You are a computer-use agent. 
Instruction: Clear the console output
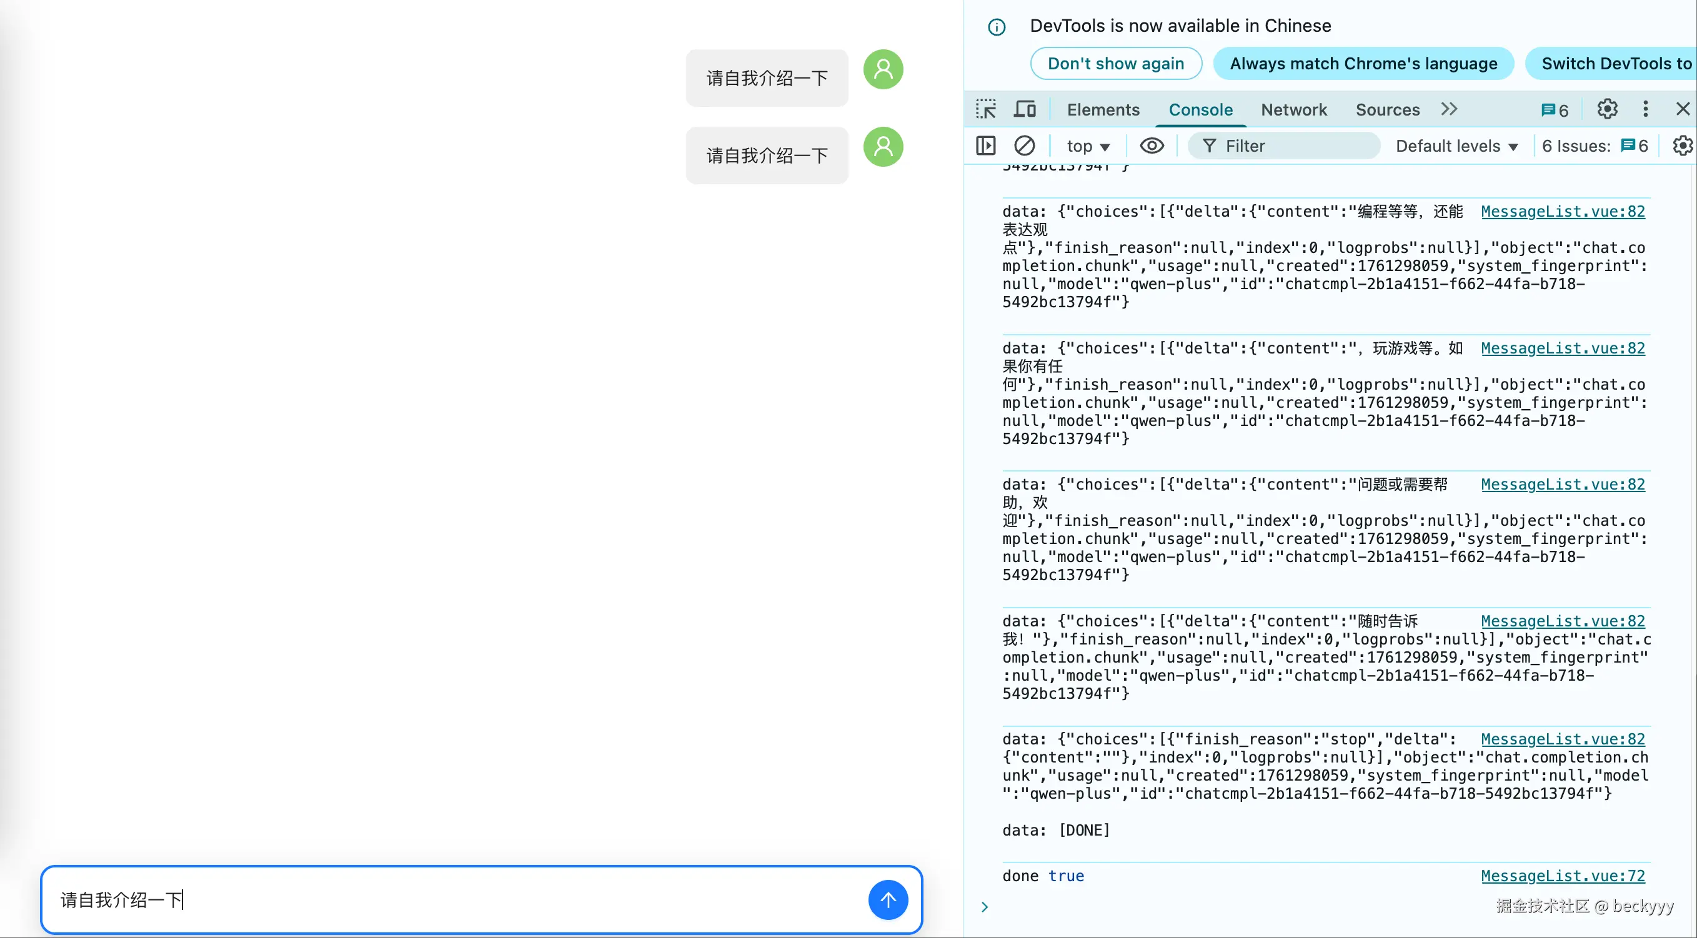click(1025, 146)
